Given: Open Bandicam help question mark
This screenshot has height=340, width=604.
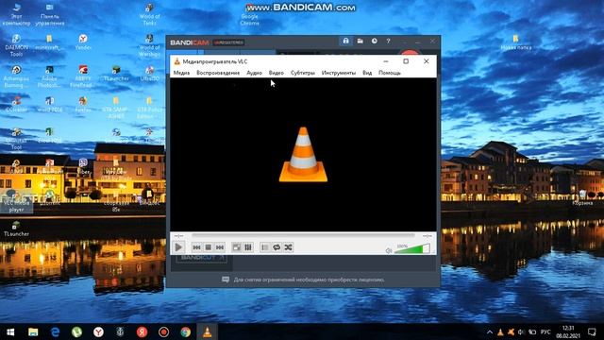Looking at the screenshot, I should (x=388, y=41).
